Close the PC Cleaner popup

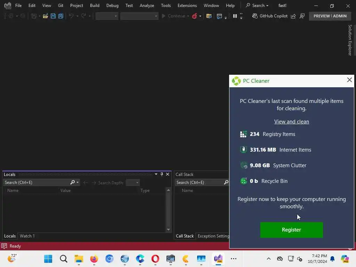pyautogui.click(x=349, y=80)
